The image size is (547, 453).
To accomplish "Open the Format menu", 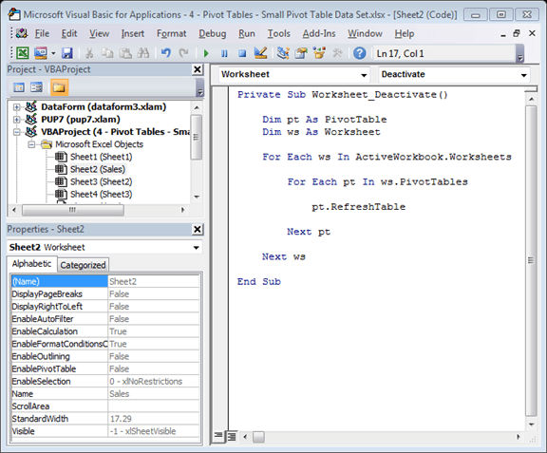I will point(171,33).
